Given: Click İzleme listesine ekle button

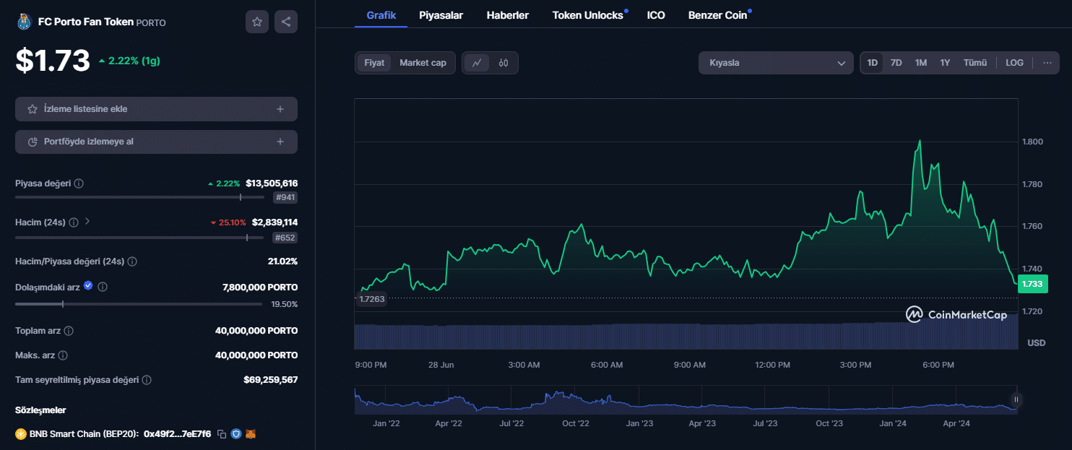Looking at the screenshot, I should pos(156,109).
